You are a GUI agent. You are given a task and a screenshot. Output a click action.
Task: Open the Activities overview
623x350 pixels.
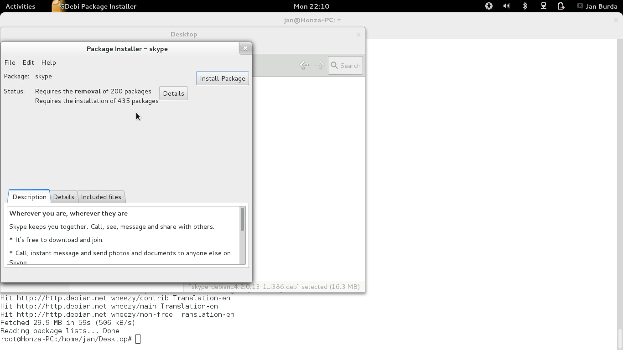click(x=21, y=6)
